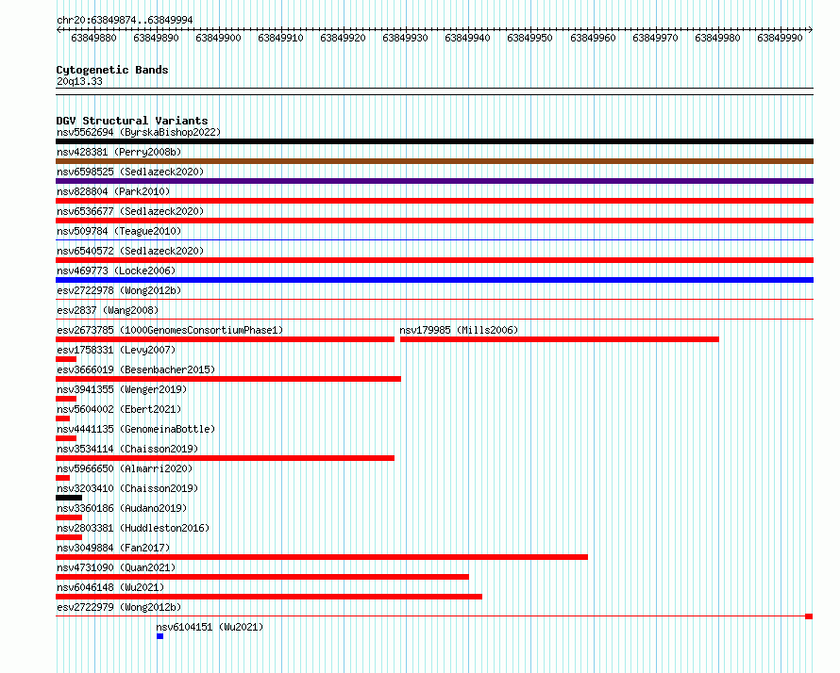Open esv2673785 (1000GenomesConsortiumPhase1) label
This screenshot has width=840, height=673.
pyautogui.click(x=170, y=330)
